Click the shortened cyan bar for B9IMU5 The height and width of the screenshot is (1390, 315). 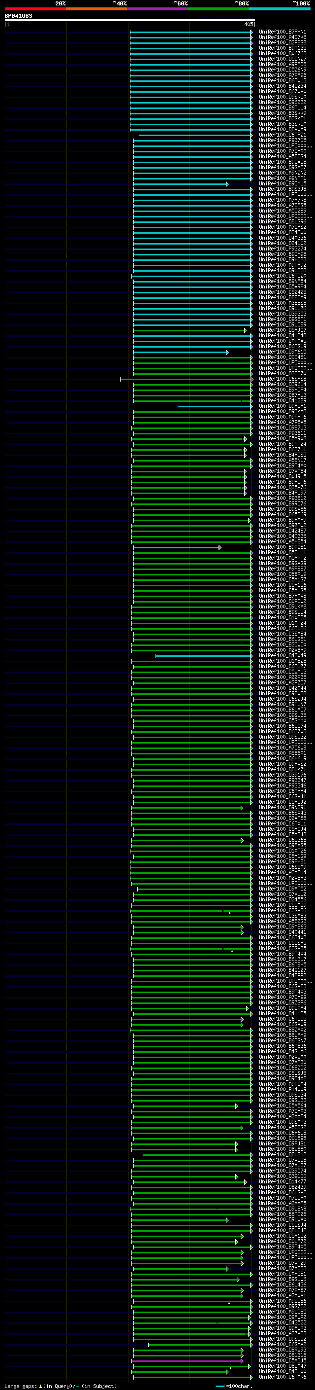point(181,184)
